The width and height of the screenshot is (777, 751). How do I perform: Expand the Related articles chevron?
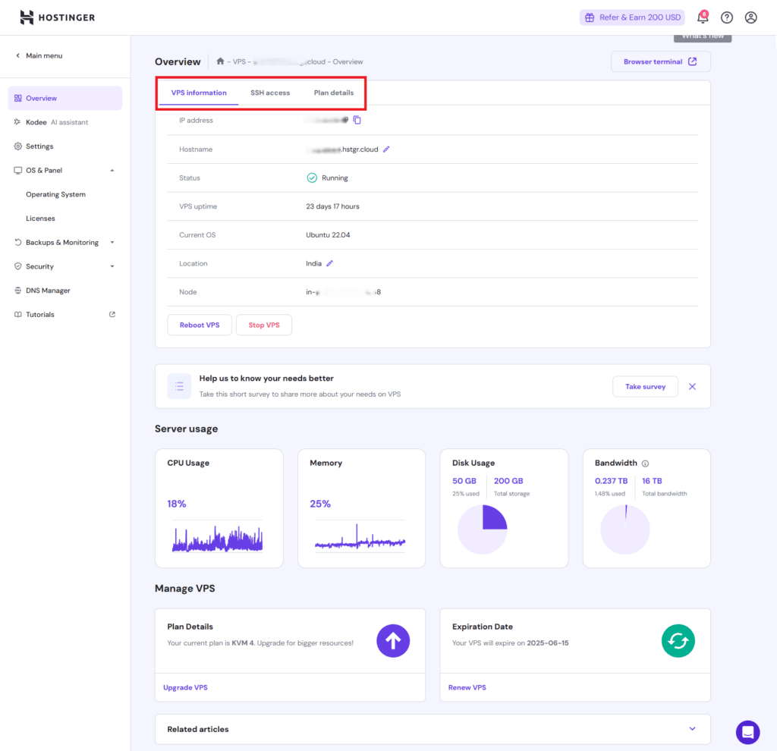(692, 729)
